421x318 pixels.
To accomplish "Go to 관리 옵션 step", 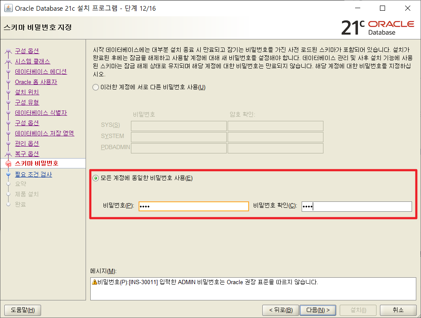I will (x=27, y=144).
